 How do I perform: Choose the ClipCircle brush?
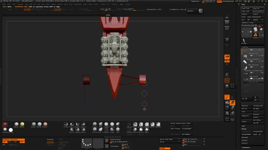pyautogui.click(x=141, y=130)
